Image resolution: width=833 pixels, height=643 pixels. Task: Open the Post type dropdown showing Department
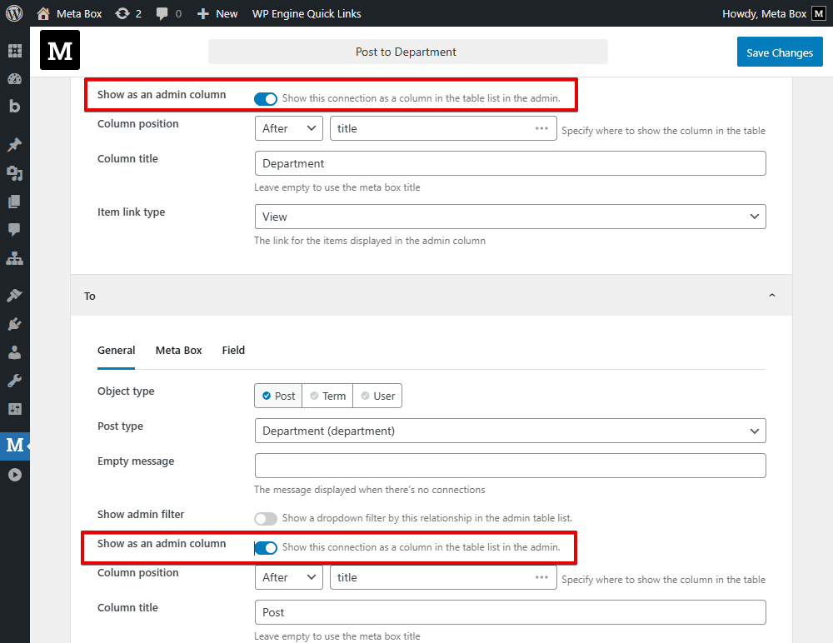coord(510,431)
